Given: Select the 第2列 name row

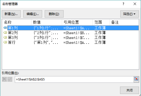Looking at the screenshot, I should click(70, 33).
